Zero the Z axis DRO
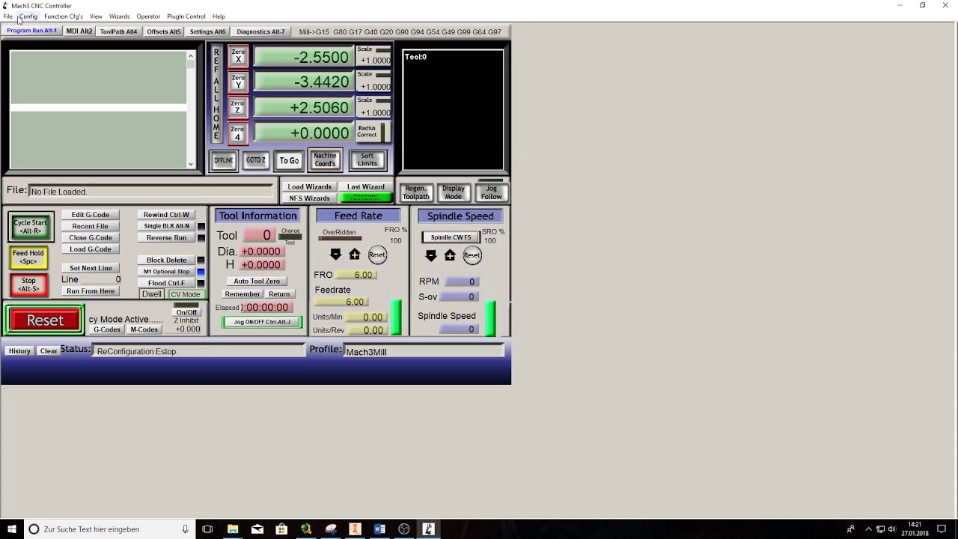The height and width of the screenshot is (539, 958). (238, 107)
